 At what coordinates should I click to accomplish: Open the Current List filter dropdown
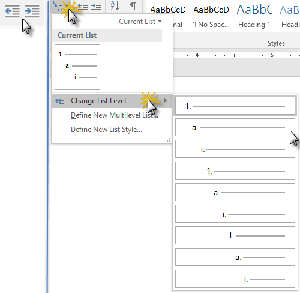pyautogui.click(x=140, y=22)
